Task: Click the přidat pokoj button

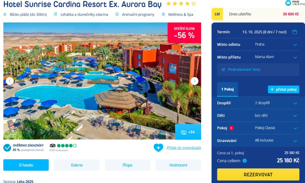Action: point(284,89)
